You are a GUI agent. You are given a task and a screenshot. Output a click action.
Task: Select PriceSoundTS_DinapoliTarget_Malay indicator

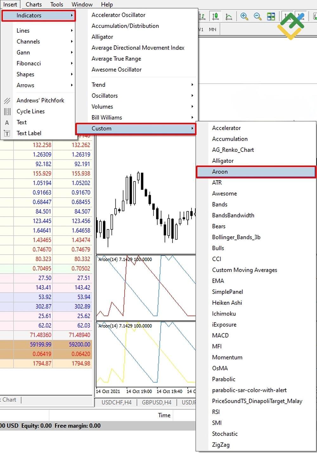point(256,401)
